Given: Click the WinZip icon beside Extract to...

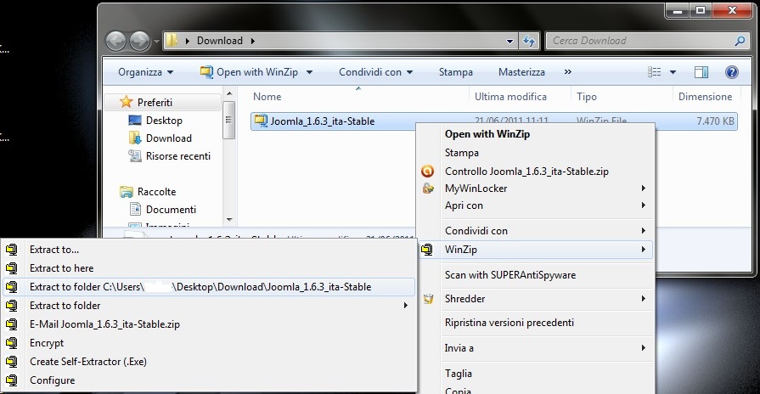Looking at the screenshot, I should point(12,250).
